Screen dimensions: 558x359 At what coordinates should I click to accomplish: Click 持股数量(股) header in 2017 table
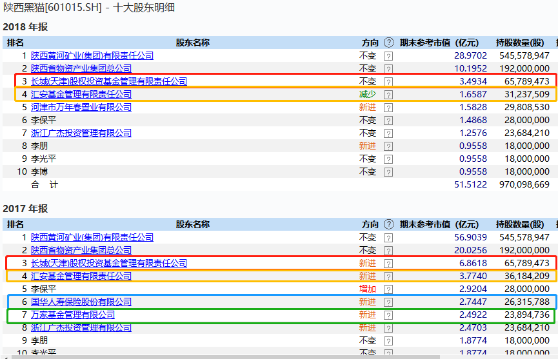(x=520, y=224)
